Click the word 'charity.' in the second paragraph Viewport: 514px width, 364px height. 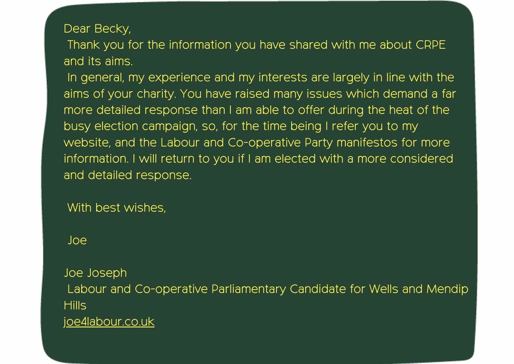(x=156, y=94)
